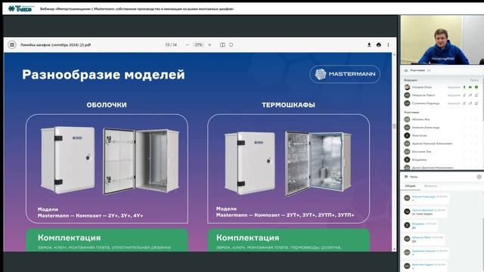Click the 27% zoom level field
The image size is (484, 272).
click(198, 45)
